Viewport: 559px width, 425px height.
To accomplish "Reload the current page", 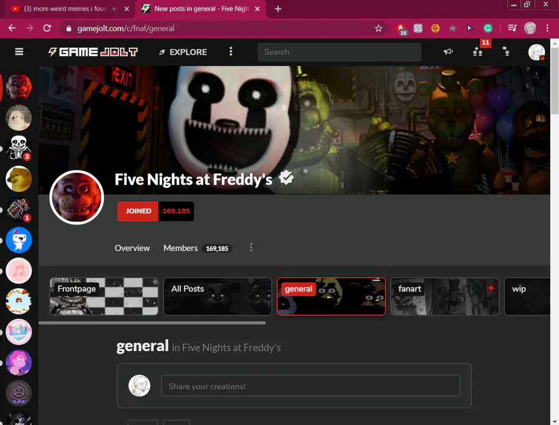I will click(47, 28).
